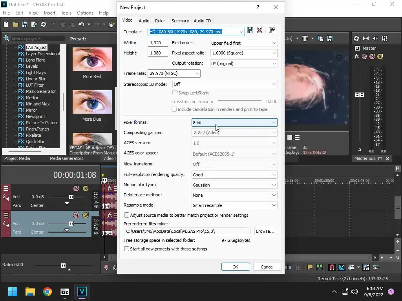Click the Open folder toolbar icon
402x301 pixels.
15,24
